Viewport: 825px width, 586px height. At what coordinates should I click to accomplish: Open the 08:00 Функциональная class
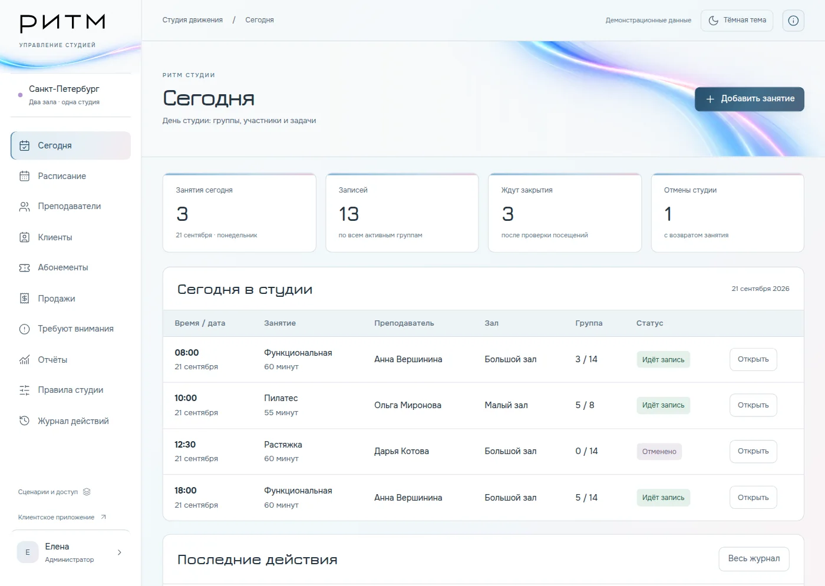[x=753, y=359]
